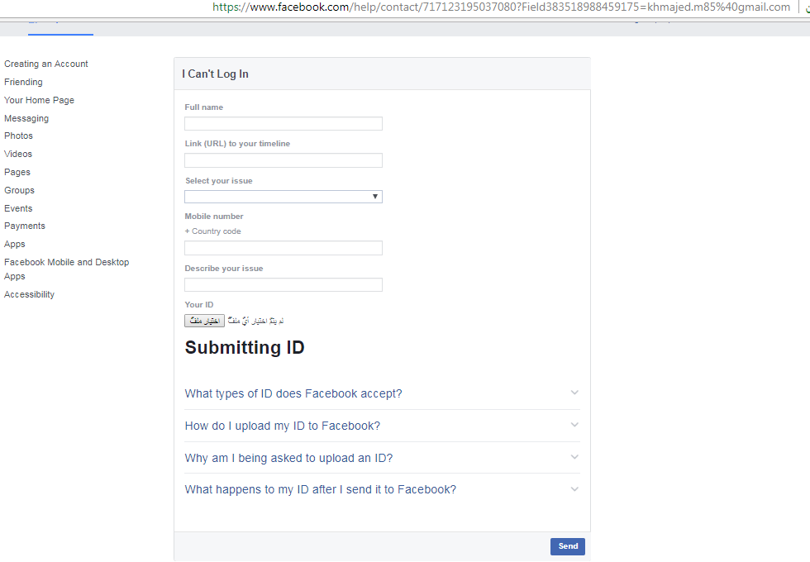Click the + Country code hint text
The width and height of the screenshot is (810, 562).
[213, 231]
